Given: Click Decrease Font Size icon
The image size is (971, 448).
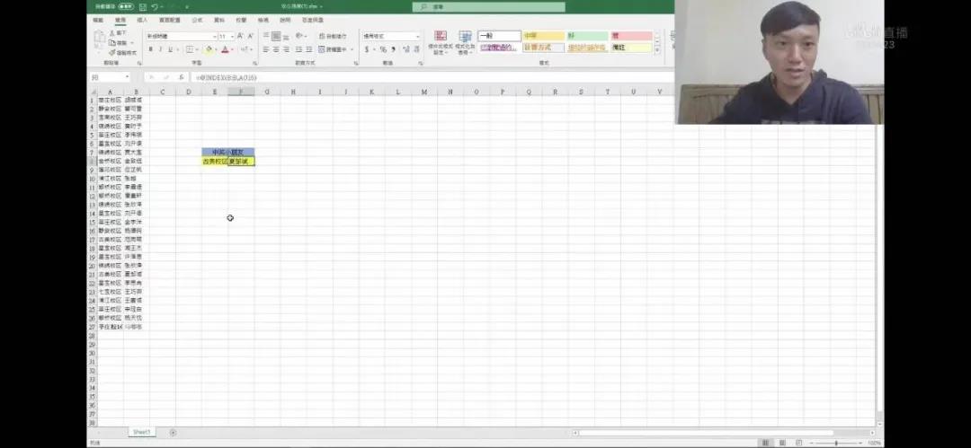Looking at the screenshot, I should (x=250, y=37).
